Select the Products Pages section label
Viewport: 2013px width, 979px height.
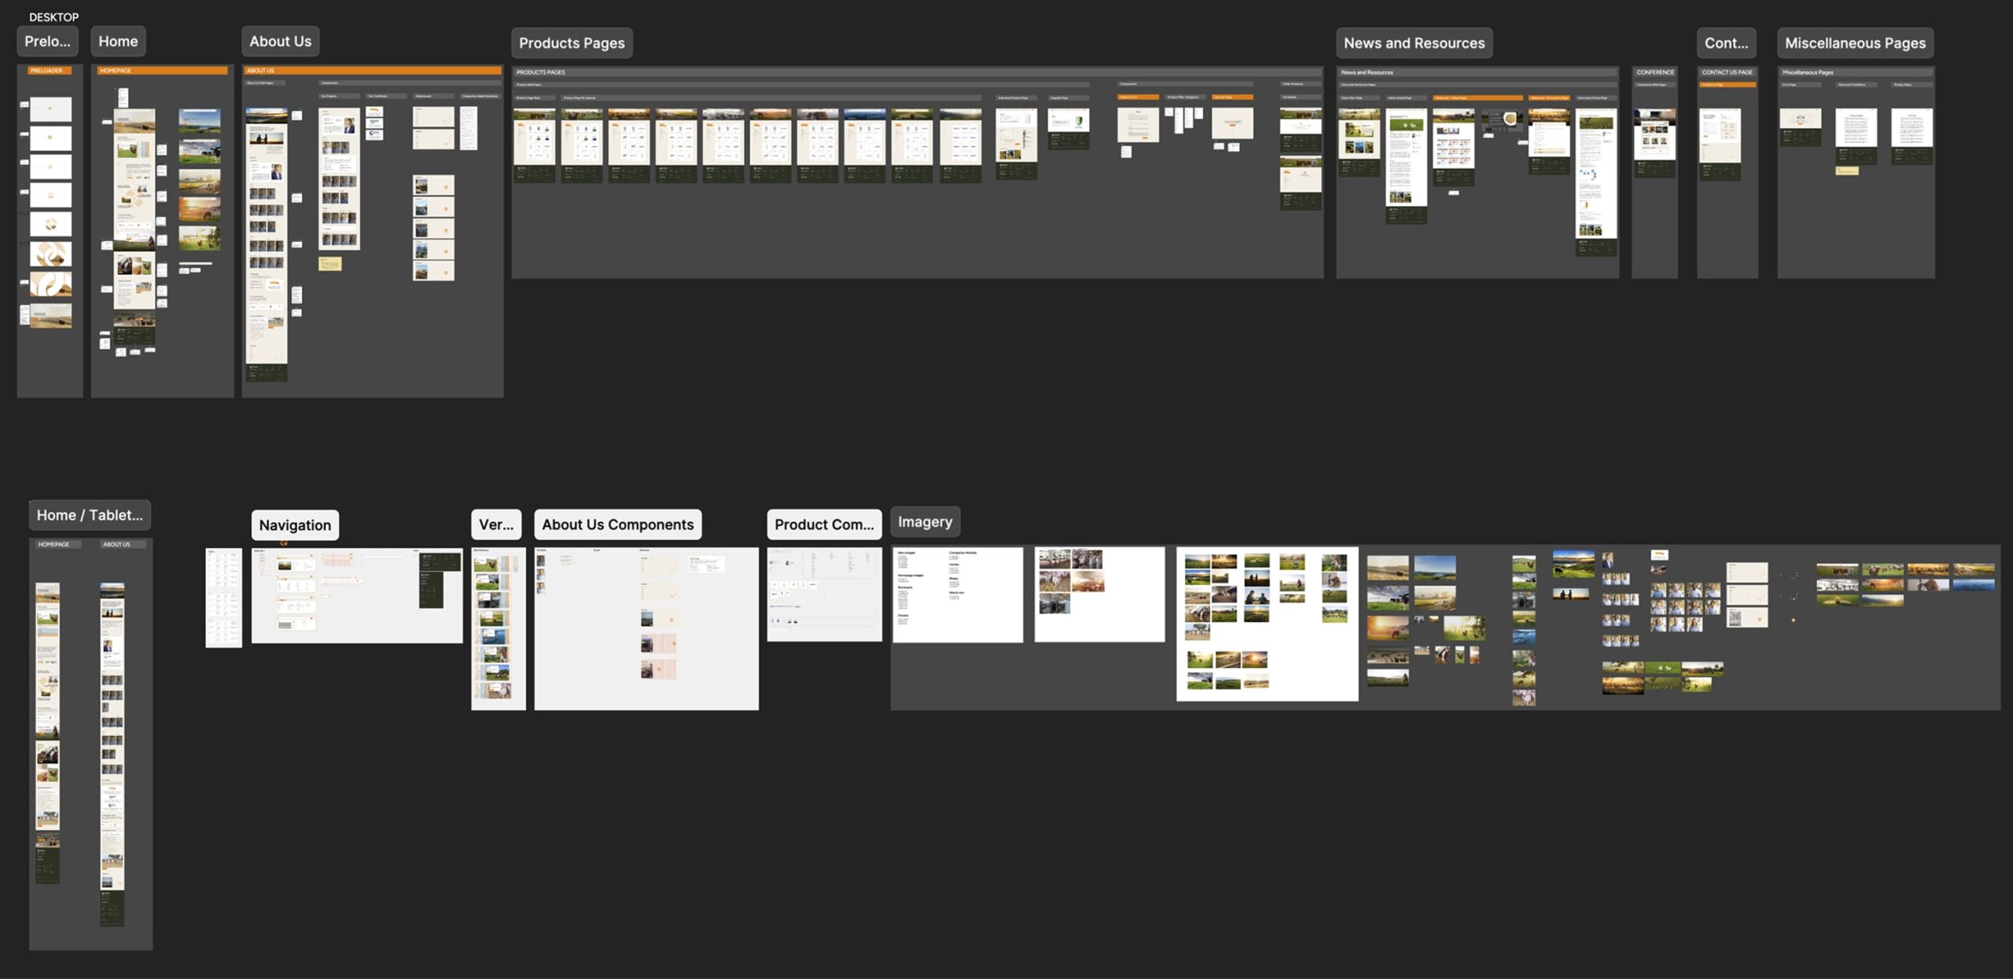coord(572,43)
